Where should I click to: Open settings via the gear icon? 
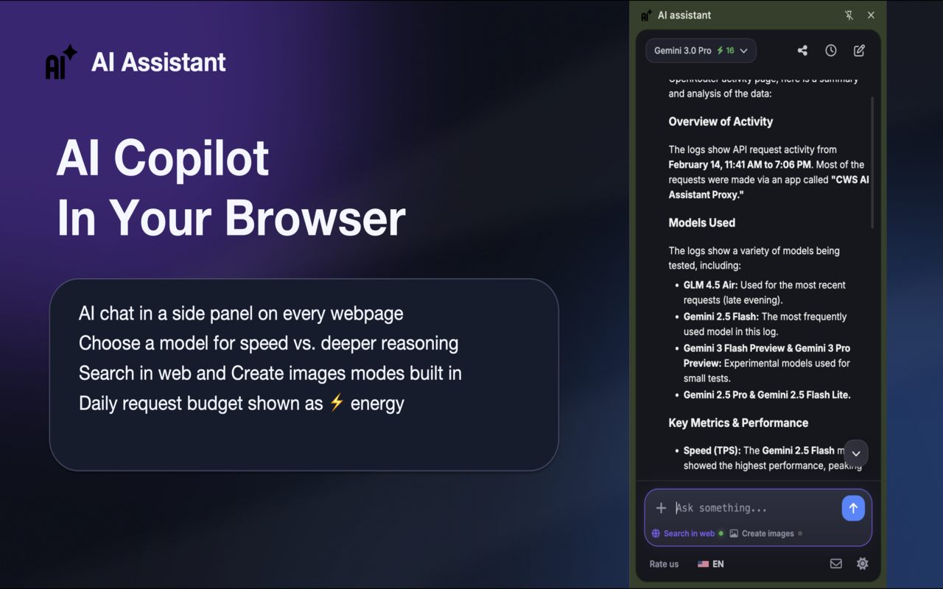click(x=863, y=564)
